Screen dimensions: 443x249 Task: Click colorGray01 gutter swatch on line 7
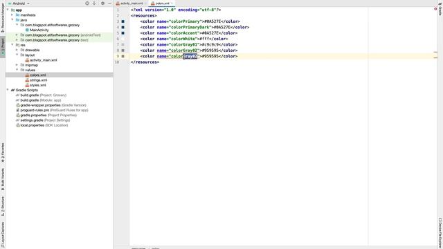coord(123,44)
